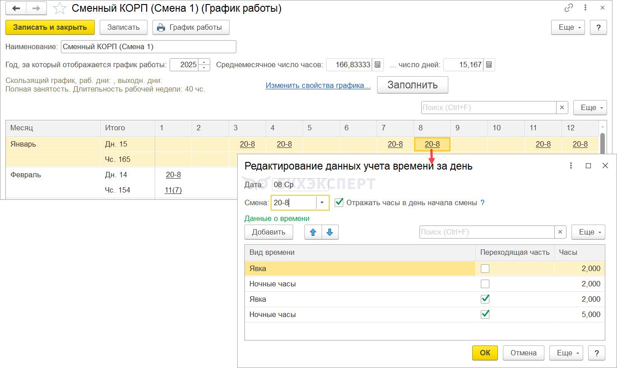617x368 pixels.
Task: Save with the Записать button
Action: click(x=124, y=28)
